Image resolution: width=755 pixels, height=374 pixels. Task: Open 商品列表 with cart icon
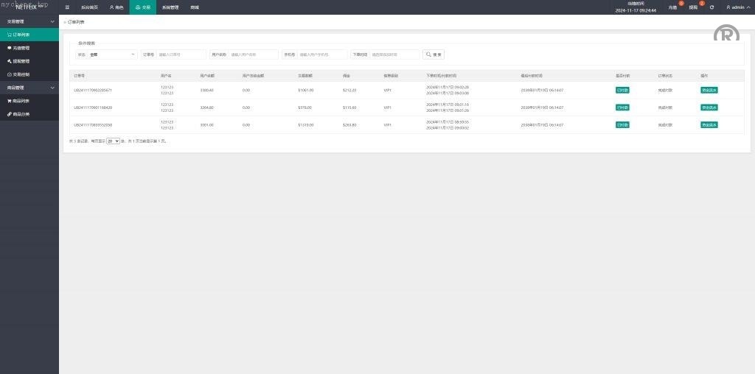click(x=21, y=101)
